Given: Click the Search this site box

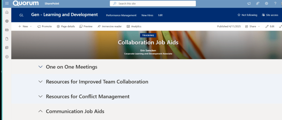Looking at the screenshot, I should 153,4.
